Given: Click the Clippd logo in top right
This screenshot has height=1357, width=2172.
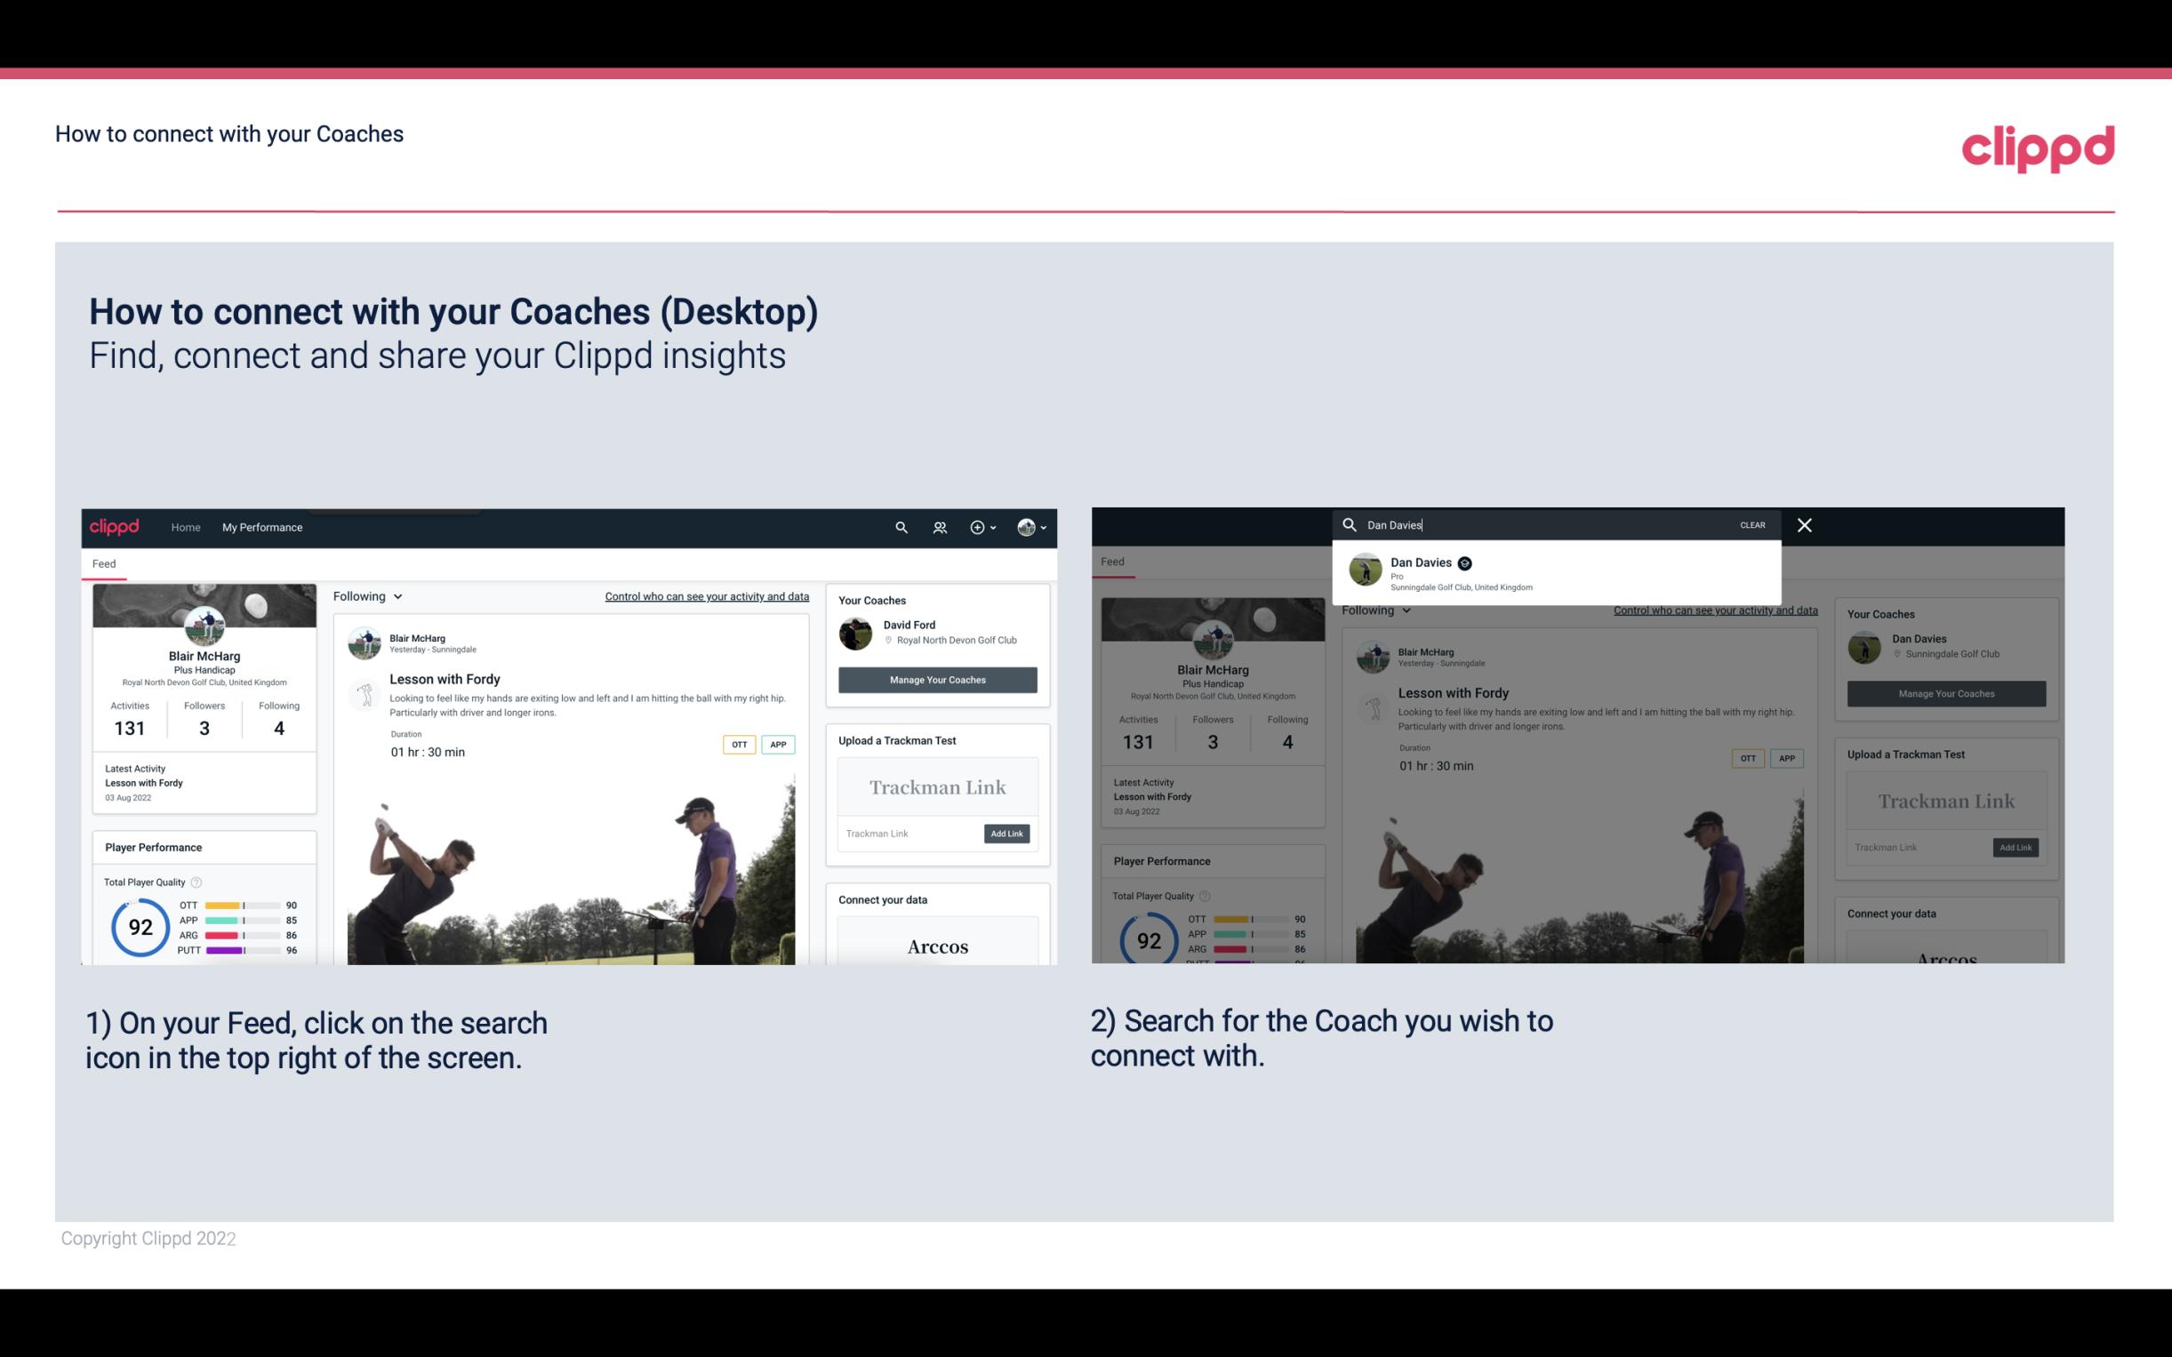Looking at the screenshot, I should pyautogui.click(x=2038, y=146).
